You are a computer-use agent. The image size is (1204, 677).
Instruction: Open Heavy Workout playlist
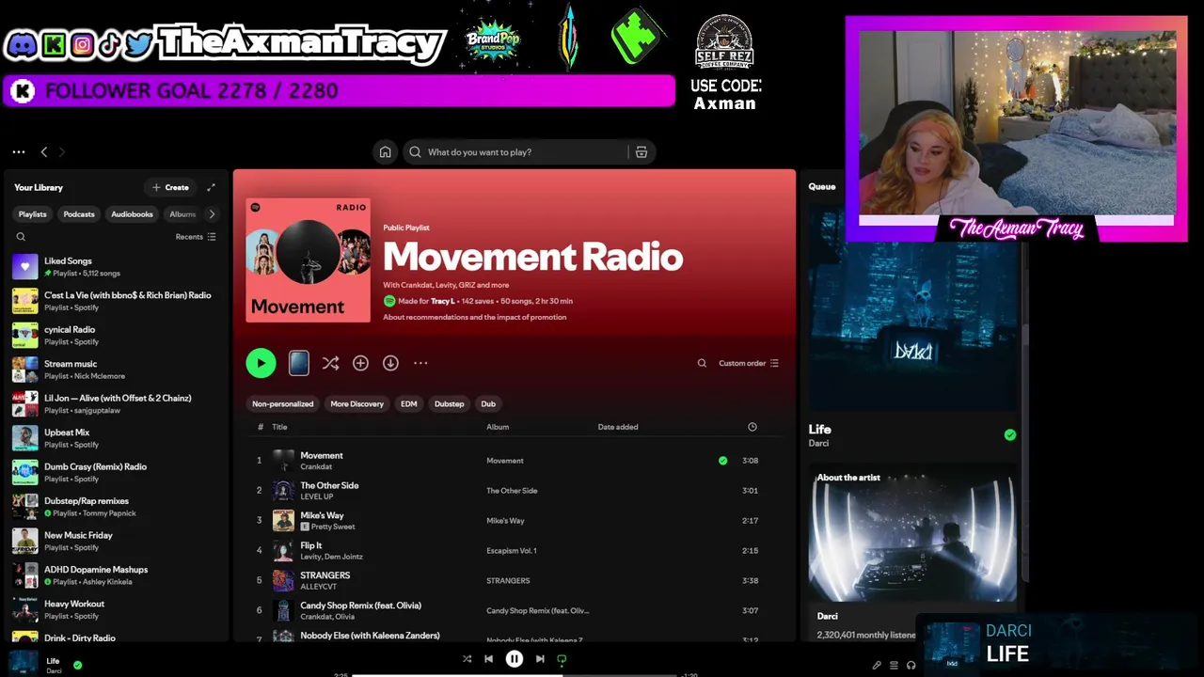[117, 609]
